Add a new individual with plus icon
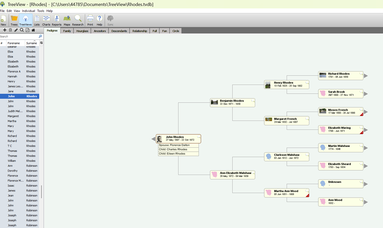Viewport: 383px width, 228px height. 5,30
